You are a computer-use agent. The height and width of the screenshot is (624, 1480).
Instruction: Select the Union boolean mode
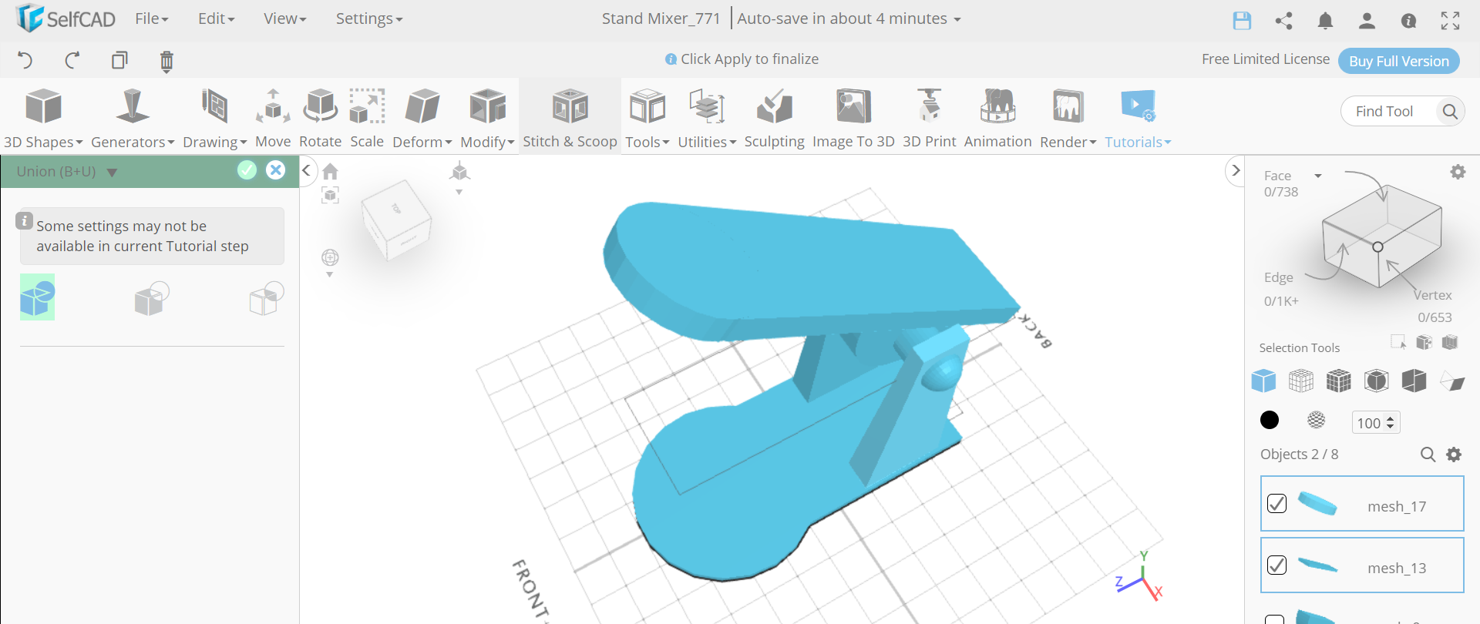(37, 297)
